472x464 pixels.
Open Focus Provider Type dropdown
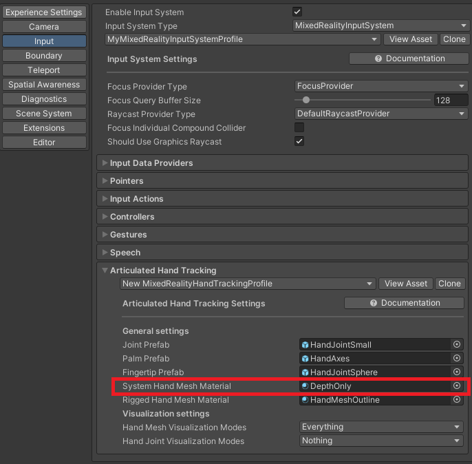tap(380, 86)
